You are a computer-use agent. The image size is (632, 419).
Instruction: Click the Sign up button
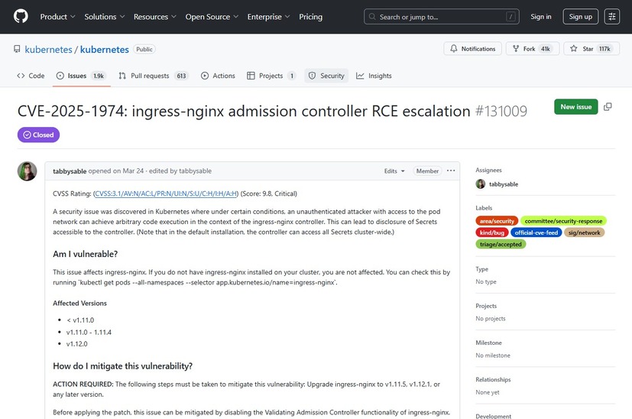[x=580, y=16]
